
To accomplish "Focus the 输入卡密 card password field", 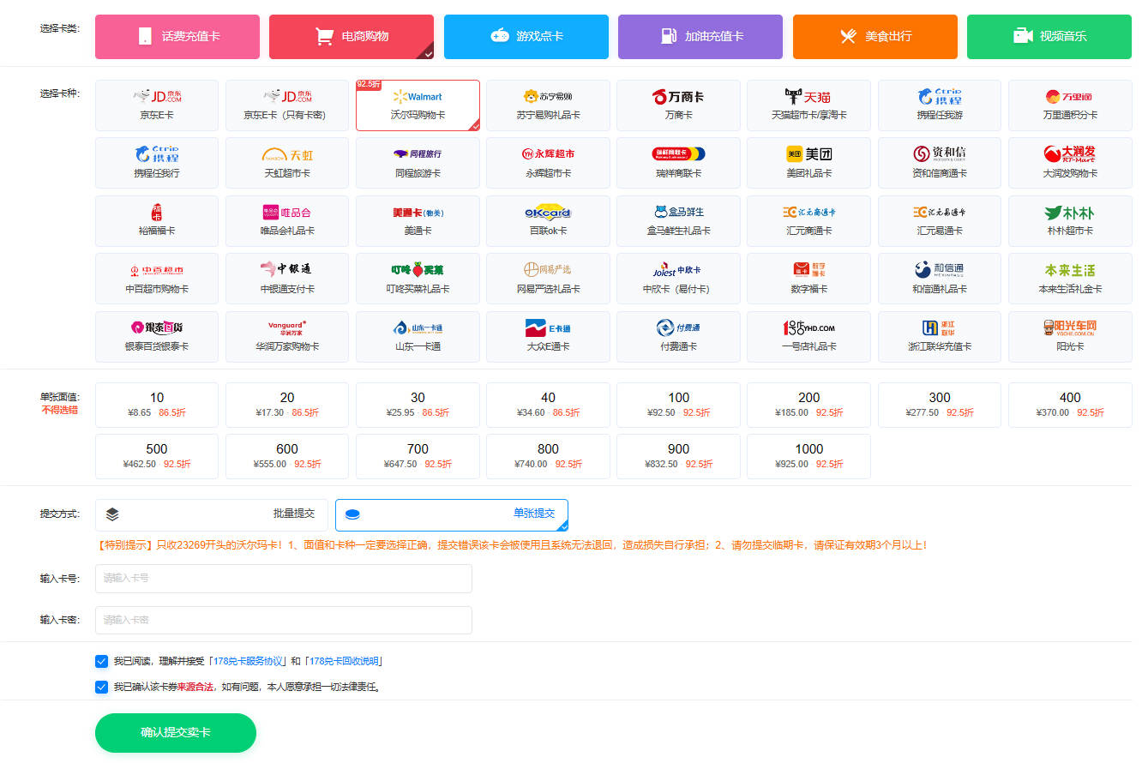I will 284,620.
